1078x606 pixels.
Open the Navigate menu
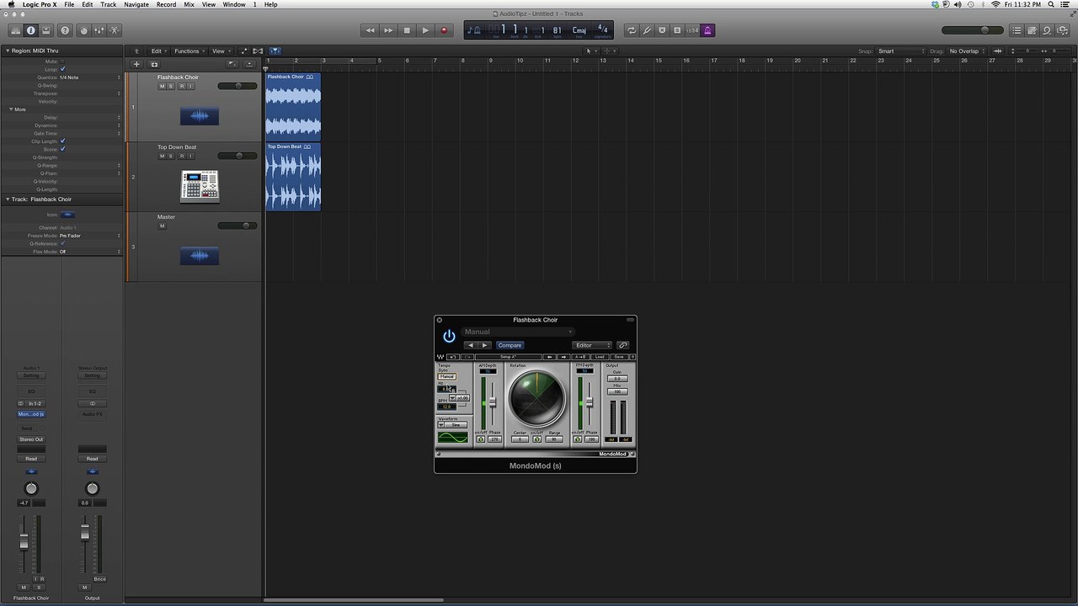[x=136, y=4]
